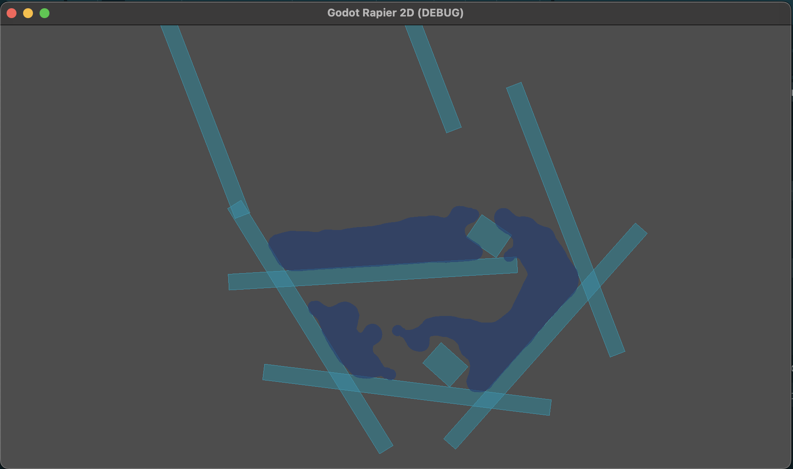Click the lower diamond-shaped box

click(x=445, y=365)
